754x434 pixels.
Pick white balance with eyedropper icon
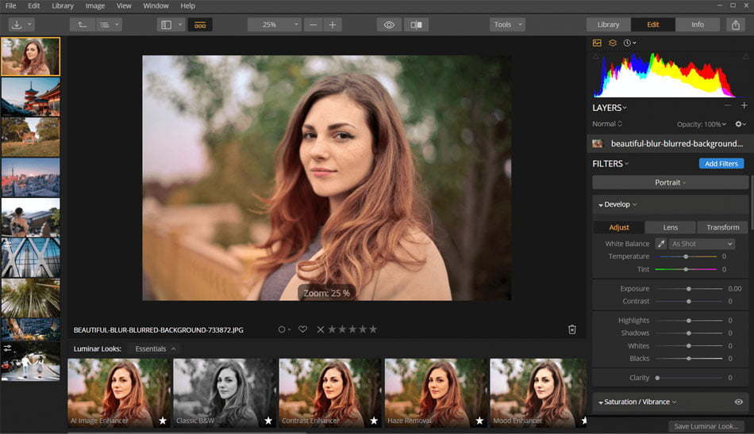(x=661, y=244)
